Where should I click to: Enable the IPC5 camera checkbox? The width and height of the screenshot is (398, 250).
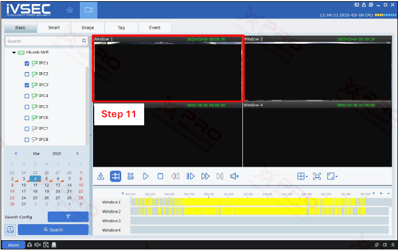coord(27,107)
